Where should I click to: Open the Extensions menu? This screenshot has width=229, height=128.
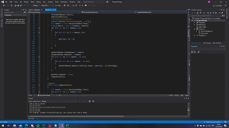pos(64,2)
